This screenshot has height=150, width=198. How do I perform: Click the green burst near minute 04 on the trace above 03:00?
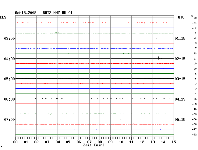point(56,33)
